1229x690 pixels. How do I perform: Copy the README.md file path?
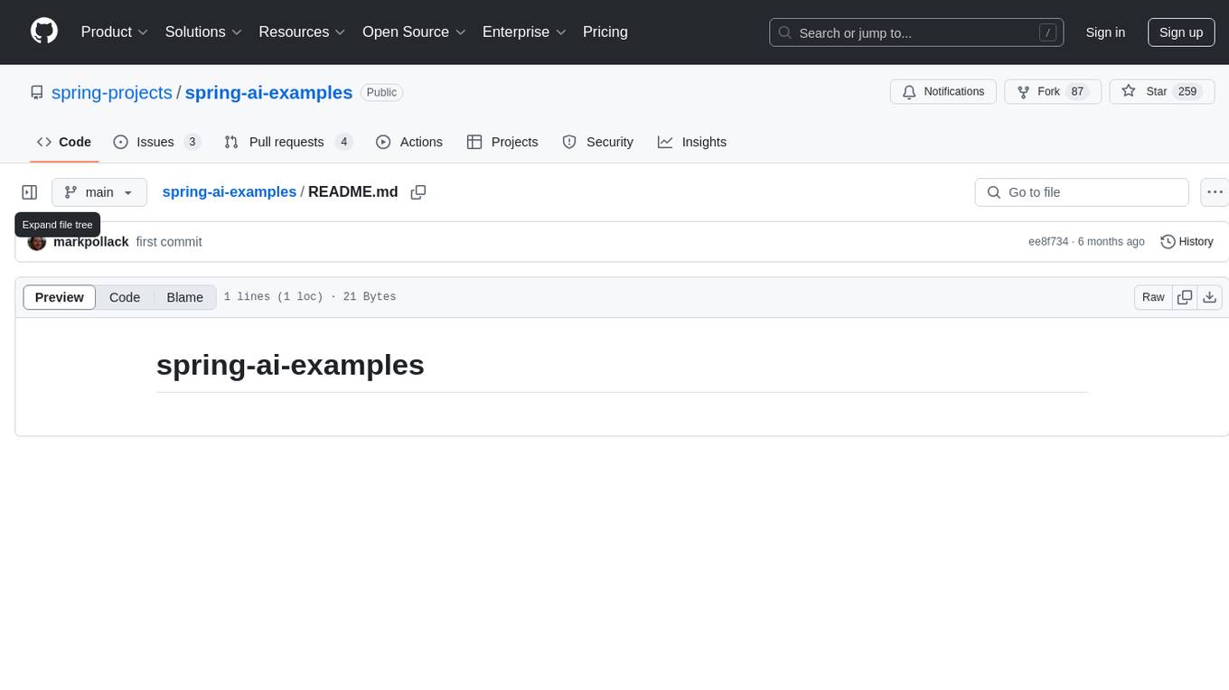(418, 192)
